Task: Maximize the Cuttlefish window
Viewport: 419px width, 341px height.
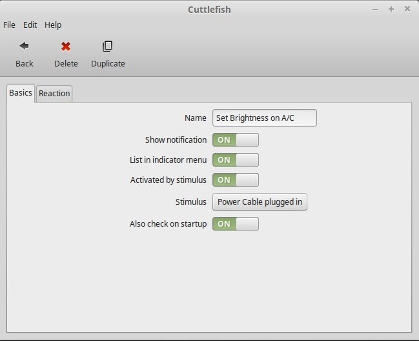Action: (x=391, y=9)
